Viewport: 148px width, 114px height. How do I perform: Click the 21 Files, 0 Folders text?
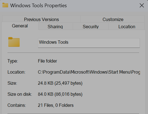pos(56,105)
